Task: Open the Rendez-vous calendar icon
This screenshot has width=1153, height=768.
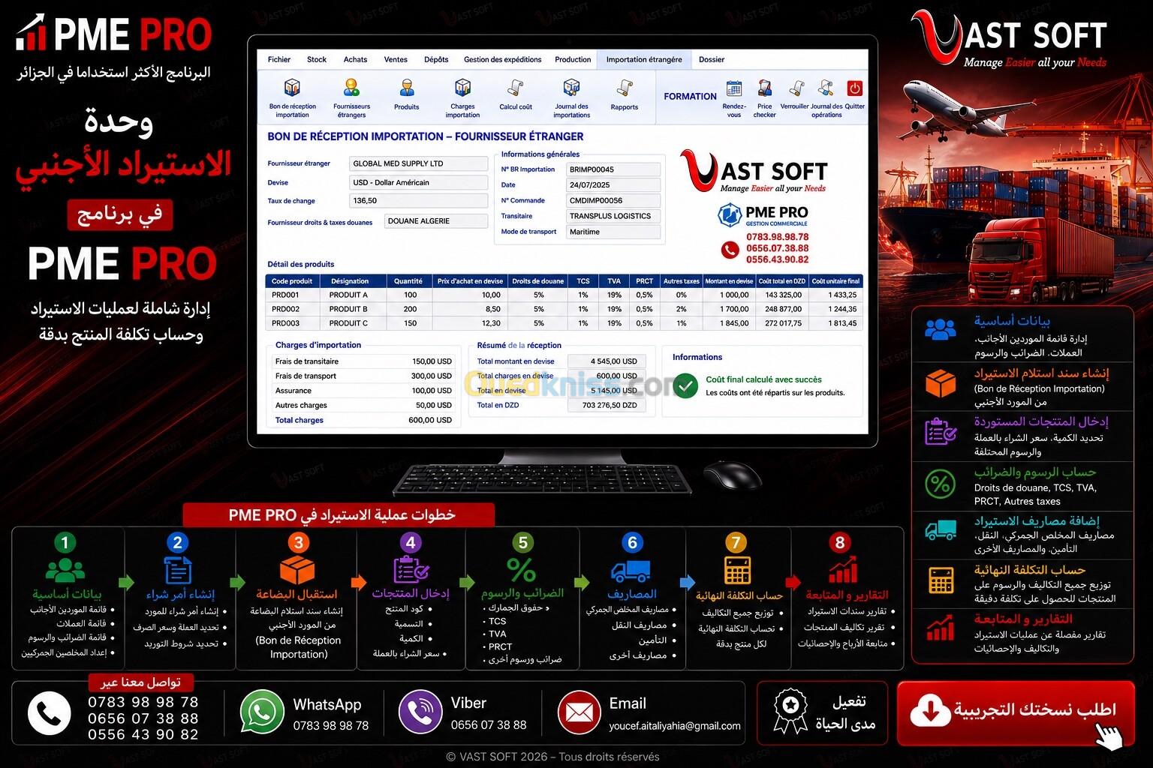Action: [734, 88]
